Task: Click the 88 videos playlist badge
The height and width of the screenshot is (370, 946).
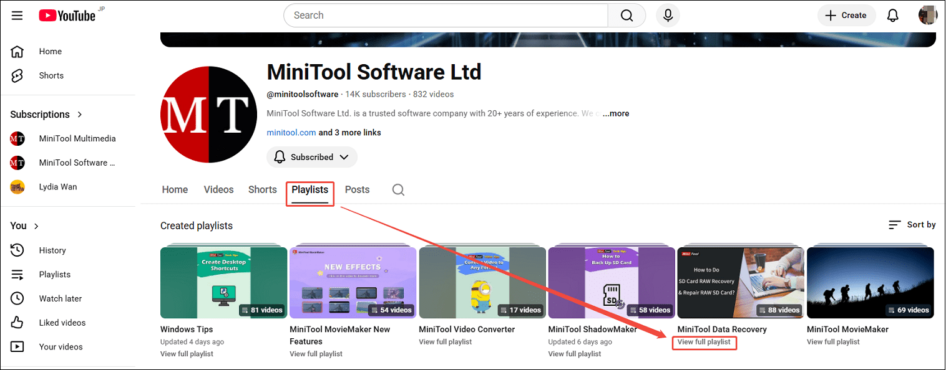Action: [x=779, y=310]
